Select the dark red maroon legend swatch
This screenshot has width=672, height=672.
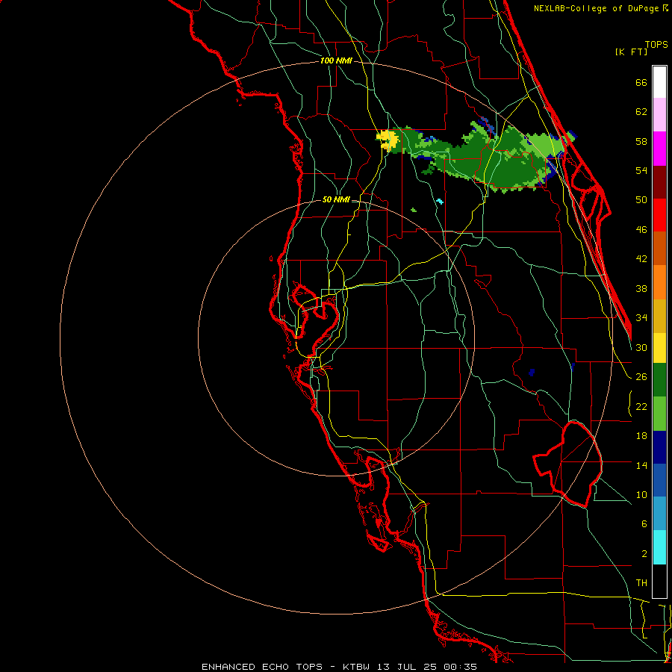tap(659, 182)
